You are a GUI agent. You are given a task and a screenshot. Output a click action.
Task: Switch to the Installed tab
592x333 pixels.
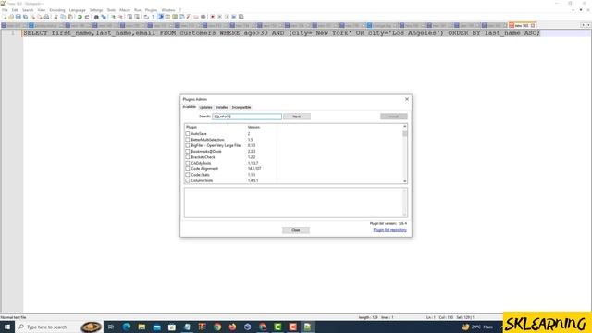(222, 107)
